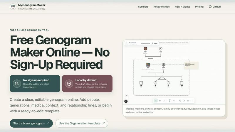
Task: Select the right twin circle node
Action: (x=168, y=83)
